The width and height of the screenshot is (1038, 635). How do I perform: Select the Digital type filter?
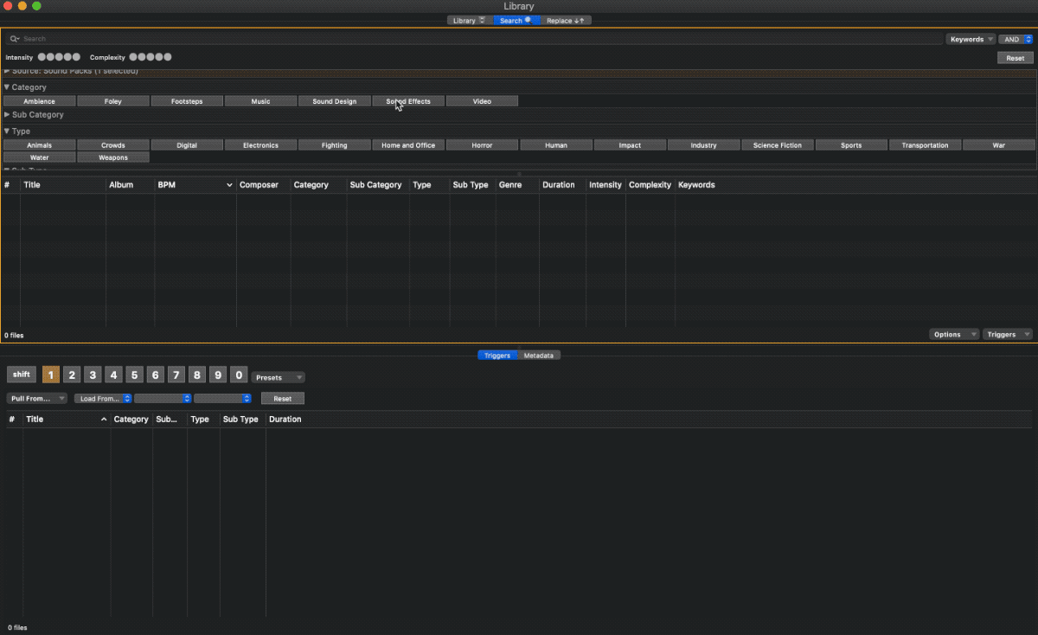[187, 145]
